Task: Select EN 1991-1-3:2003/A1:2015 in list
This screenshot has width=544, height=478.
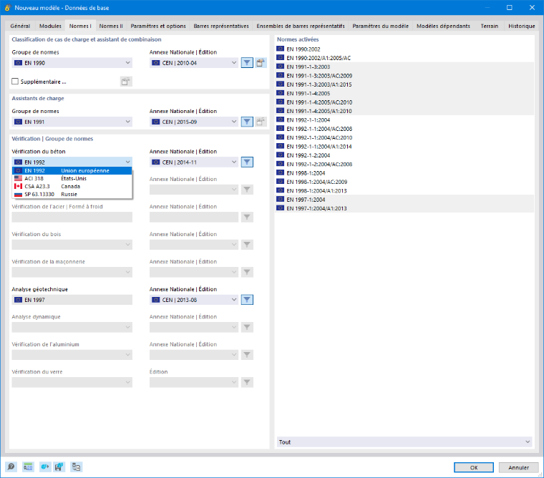Action: (x=404, y=84)
